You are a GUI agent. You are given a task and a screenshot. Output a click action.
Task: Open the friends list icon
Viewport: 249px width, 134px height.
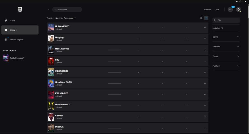click(230, 9)
